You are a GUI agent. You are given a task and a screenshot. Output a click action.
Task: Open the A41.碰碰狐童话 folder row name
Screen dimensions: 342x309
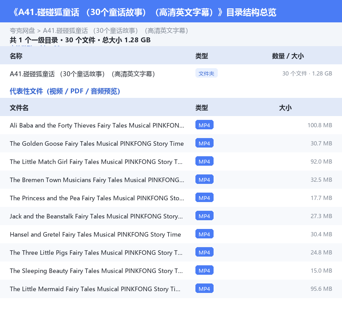pos(82,74)
